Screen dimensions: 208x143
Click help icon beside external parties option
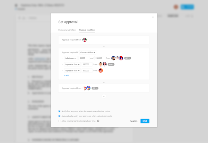pos(98,121)
